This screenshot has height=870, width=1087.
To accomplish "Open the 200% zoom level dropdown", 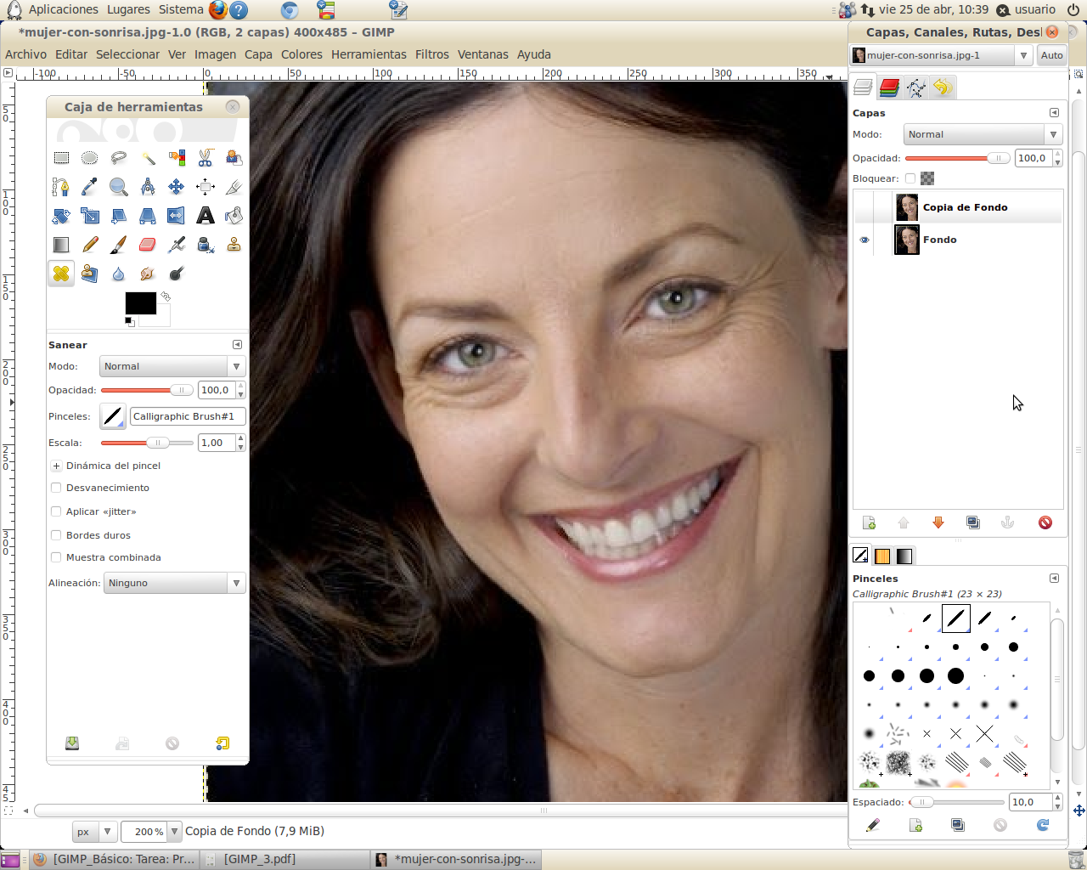I will click(x=151, y=831).
